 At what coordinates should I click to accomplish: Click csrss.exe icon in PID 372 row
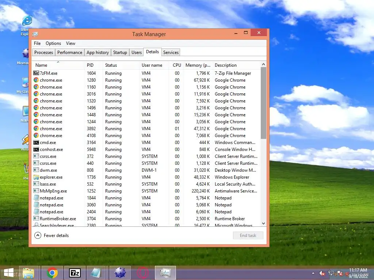[x=36, y=156]
